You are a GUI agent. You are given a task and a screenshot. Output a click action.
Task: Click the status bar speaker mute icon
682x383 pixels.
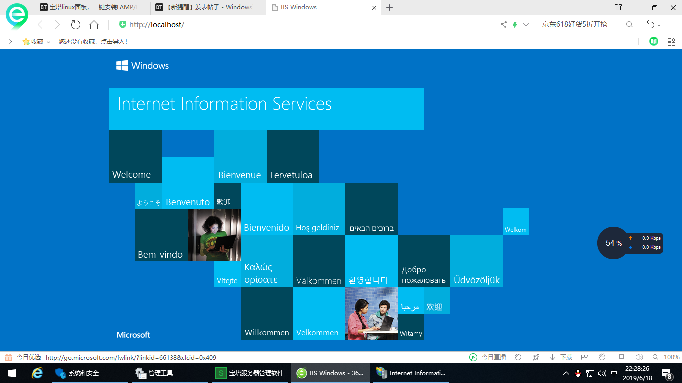tap(639, 357)
